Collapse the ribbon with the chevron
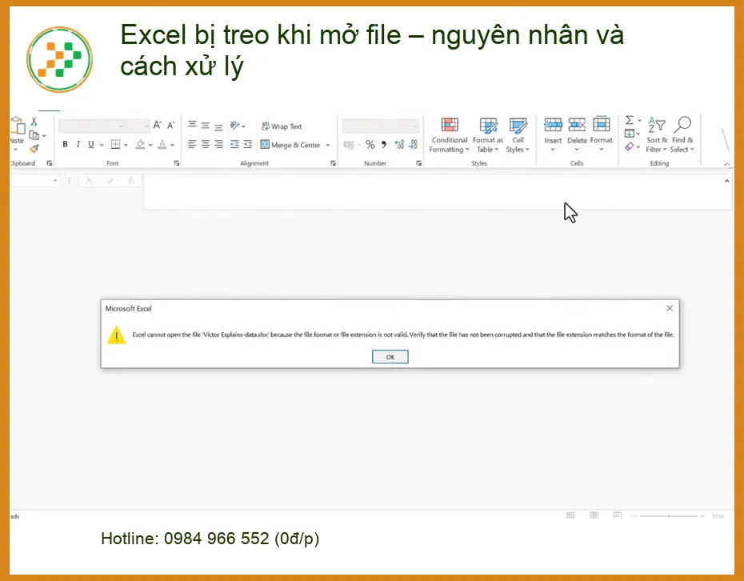 click(x=726, y=164)
